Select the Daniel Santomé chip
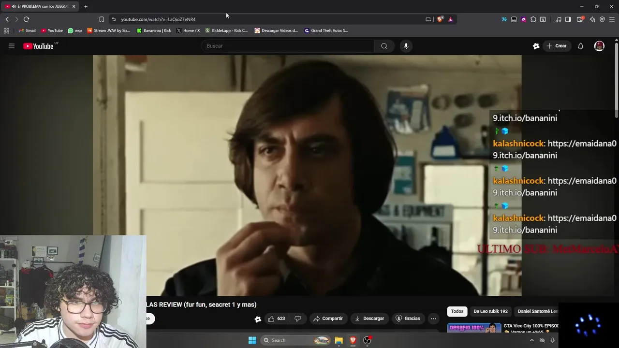This screenshot has height=348, width=619. coord(537,311)
